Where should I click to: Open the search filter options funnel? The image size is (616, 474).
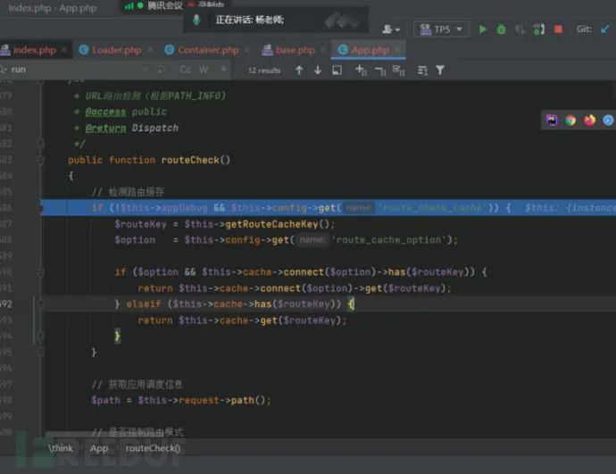click(440, 71)
